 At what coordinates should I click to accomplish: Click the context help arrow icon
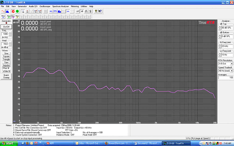[x=100, y=11]
